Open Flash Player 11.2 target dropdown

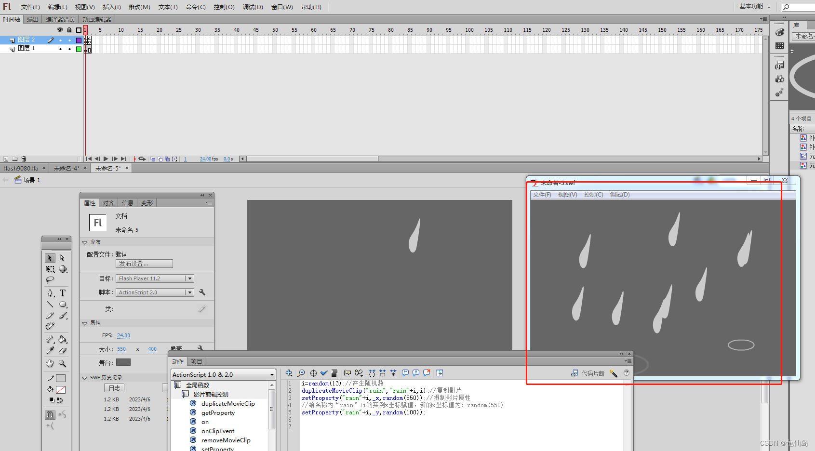coord(155,279)
